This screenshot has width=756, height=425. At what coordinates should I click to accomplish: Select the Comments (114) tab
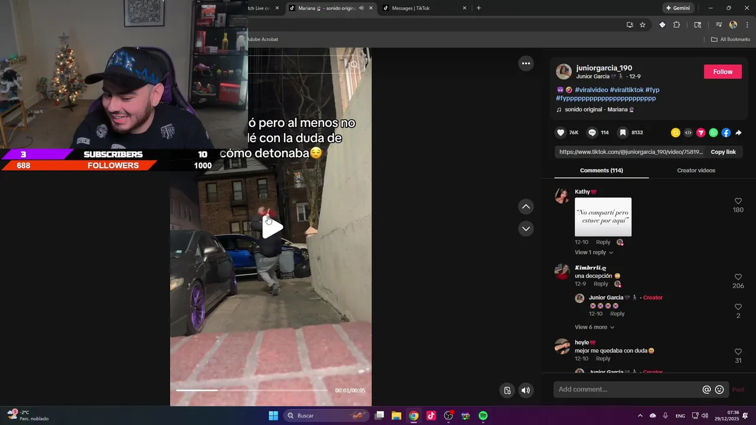[601, 171]
